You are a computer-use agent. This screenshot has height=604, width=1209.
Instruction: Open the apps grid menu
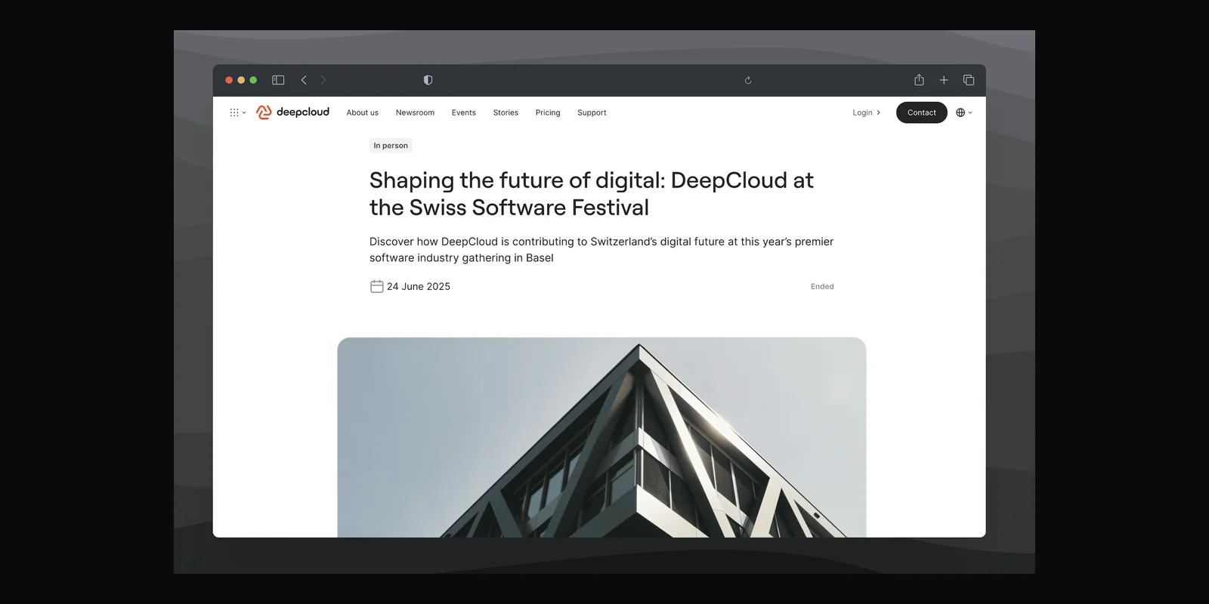238,112
